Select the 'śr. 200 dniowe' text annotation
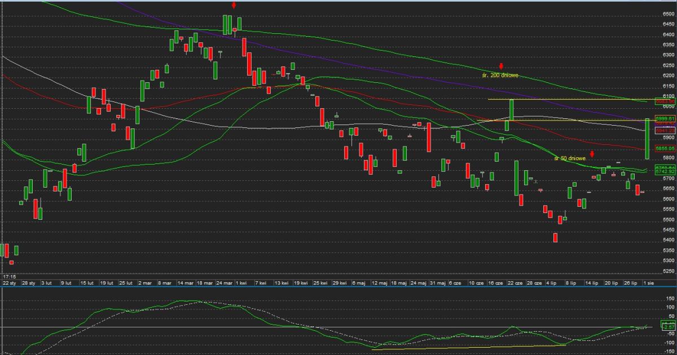Viewport: 677px width, 355px height. coord(499,75)
